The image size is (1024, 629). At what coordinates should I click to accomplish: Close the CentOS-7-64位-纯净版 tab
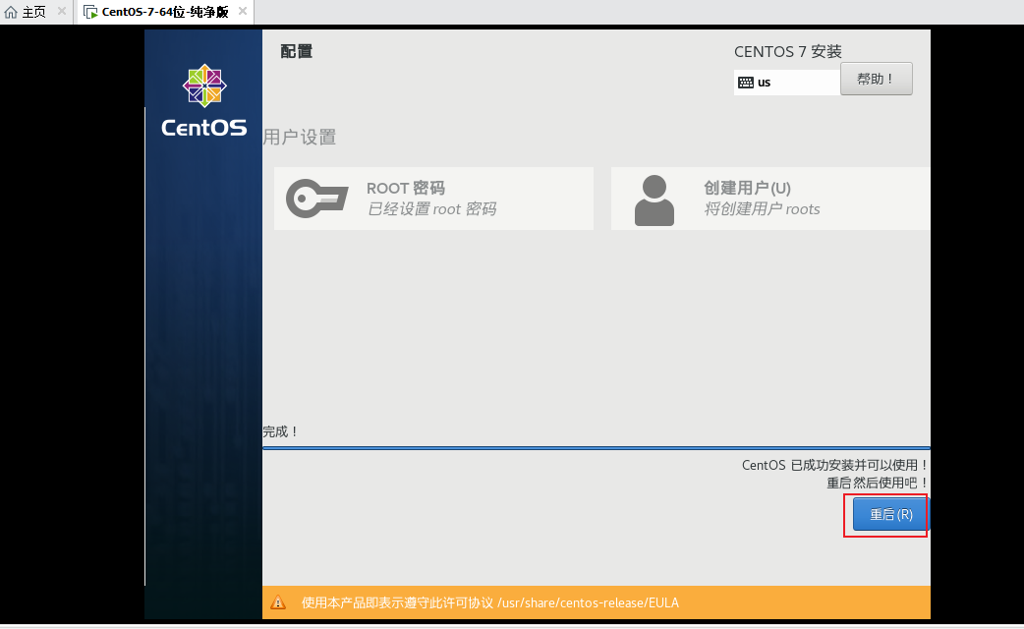coord(243,11)
